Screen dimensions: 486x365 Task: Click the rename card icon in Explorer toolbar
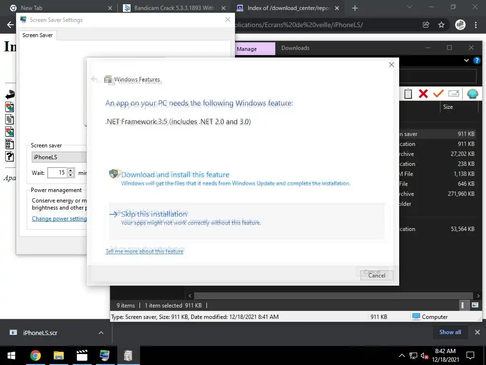[x=453, y=94]
